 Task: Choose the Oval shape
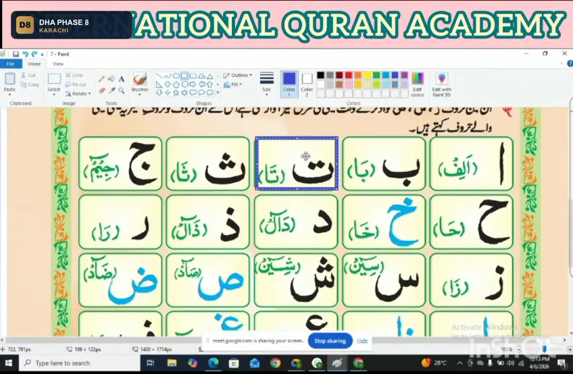point(176,76)
